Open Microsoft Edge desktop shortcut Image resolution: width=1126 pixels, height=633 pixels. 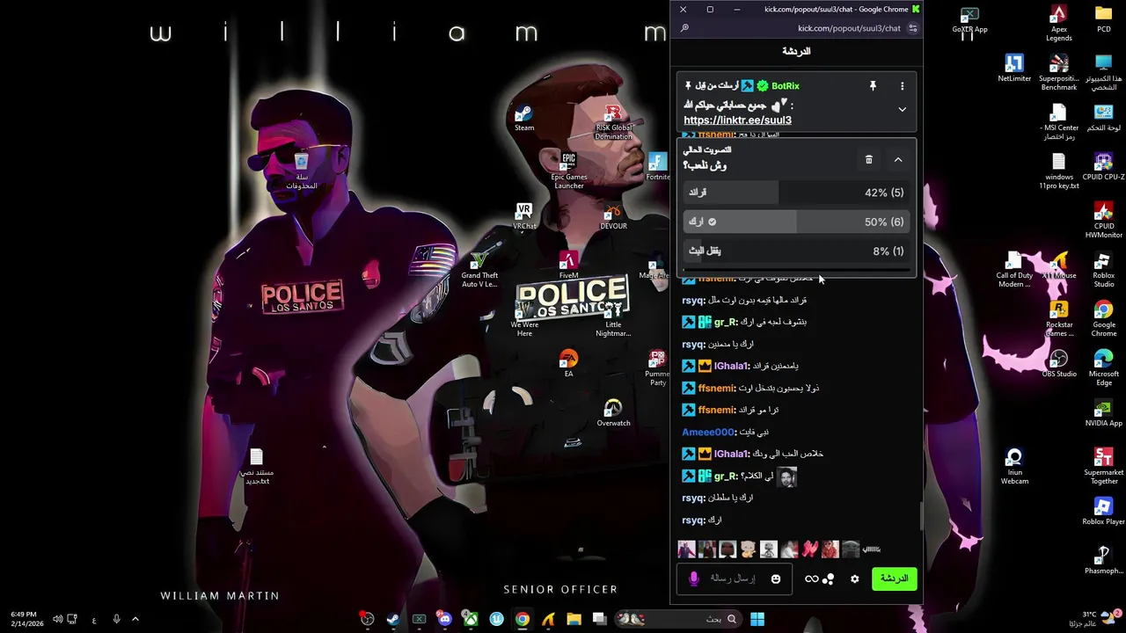pos(1103,368)
